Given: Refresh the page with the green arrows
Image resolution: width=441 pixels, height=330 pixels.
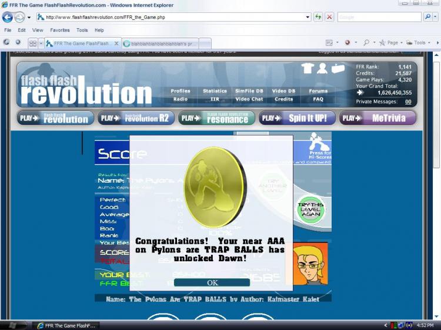Looking at the screenshot, I should (318, 17).
